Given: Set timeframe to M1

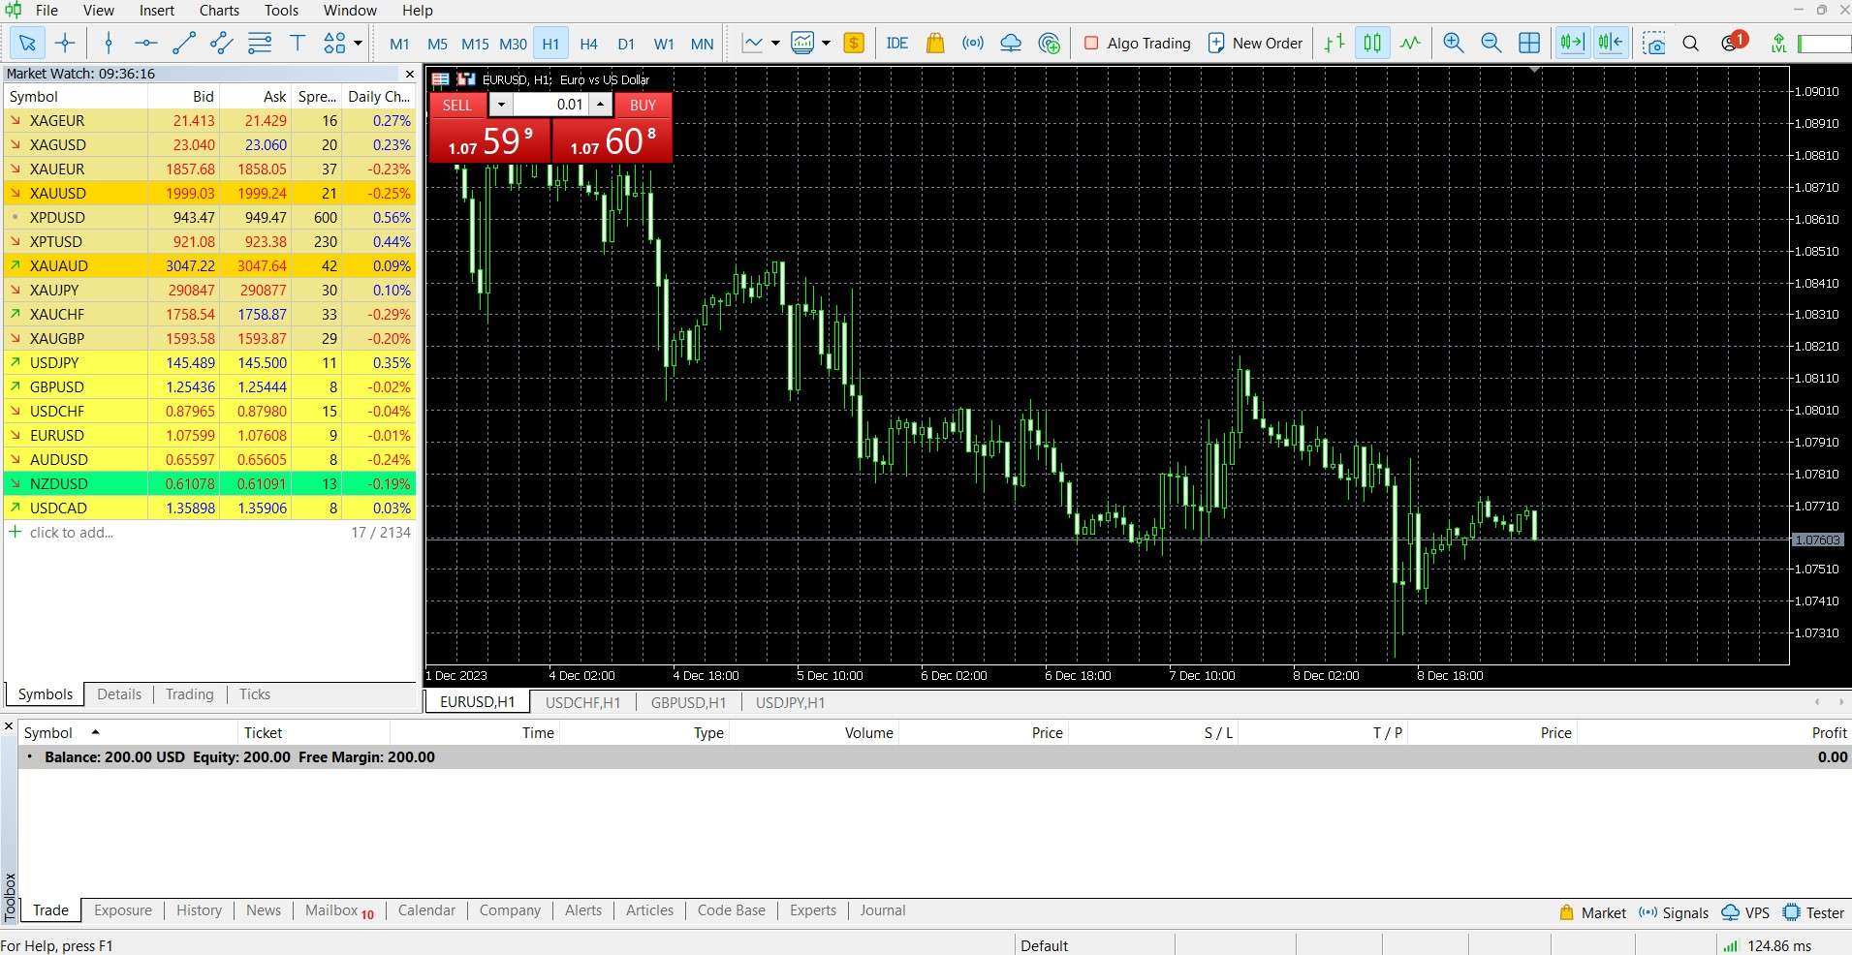Looking at the screenshot, I should coord(399,44).
